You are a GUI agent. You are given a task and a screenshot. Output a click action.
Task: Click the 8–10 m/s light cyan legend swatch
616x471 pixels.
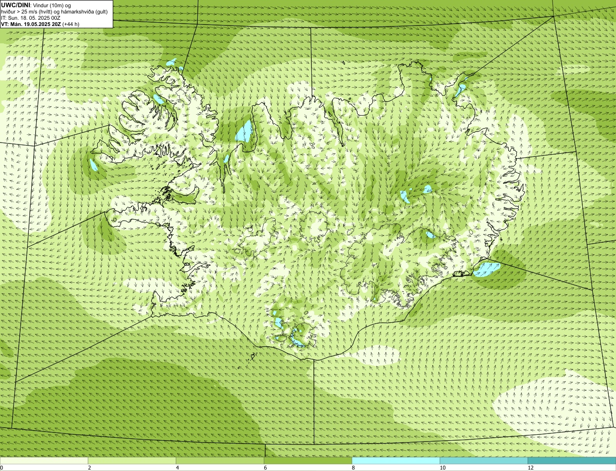point(396,461)
